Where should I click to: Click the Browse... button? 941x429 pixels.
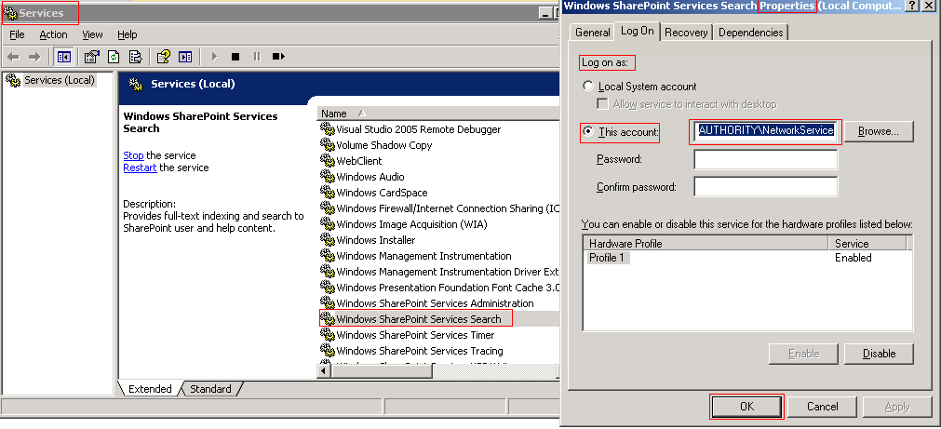coord(878,131)
